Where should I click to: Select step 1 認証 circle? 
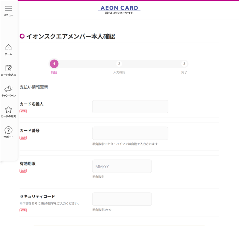pos(54,64)
